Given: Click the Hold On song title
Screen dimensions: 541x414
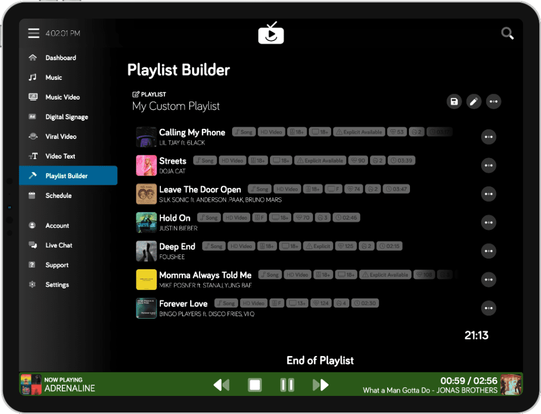Looking at the screenshot, I should coord(175,218).
